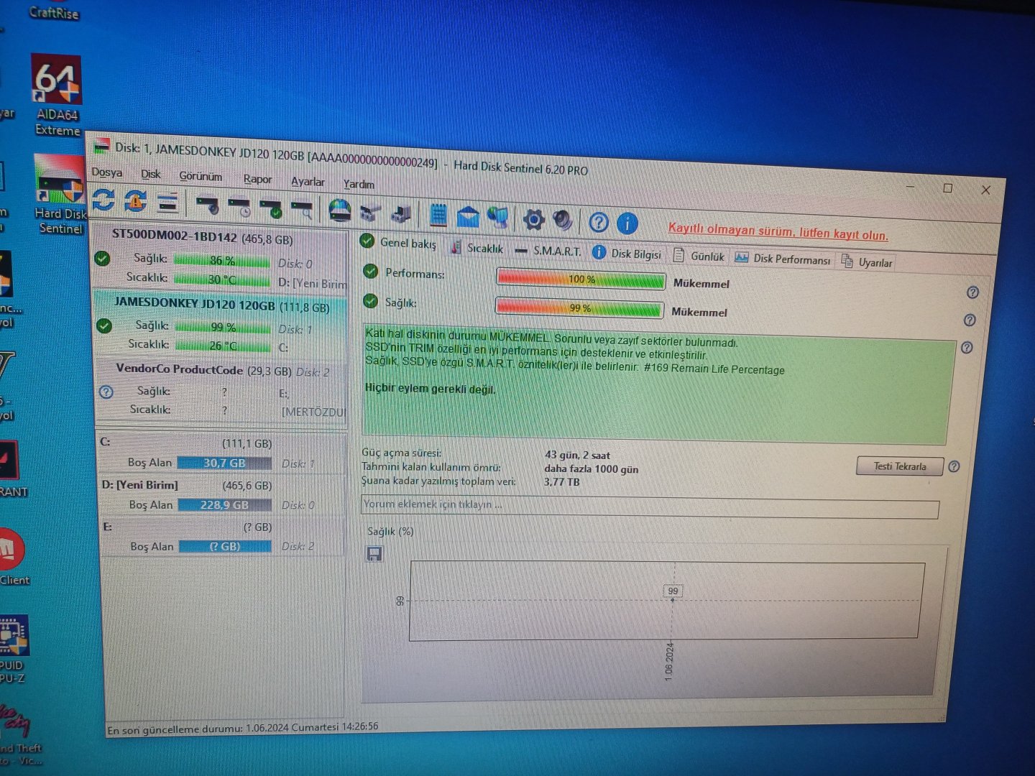Screen dimensions: 1035x776
Task: Click the help icon beside Sağlık Mükemmel
Action: point(970,320)
